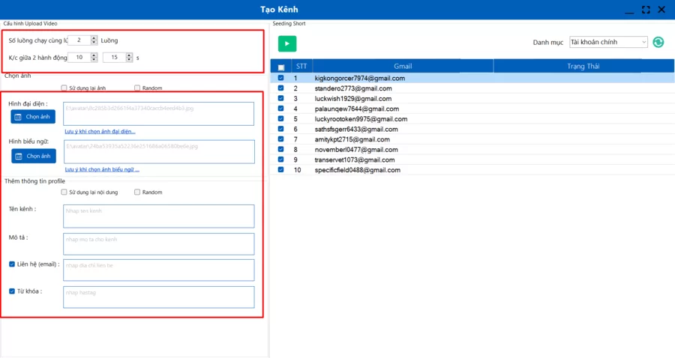
Task: Open the Danh mục dropdown
Action: [608, 42]
